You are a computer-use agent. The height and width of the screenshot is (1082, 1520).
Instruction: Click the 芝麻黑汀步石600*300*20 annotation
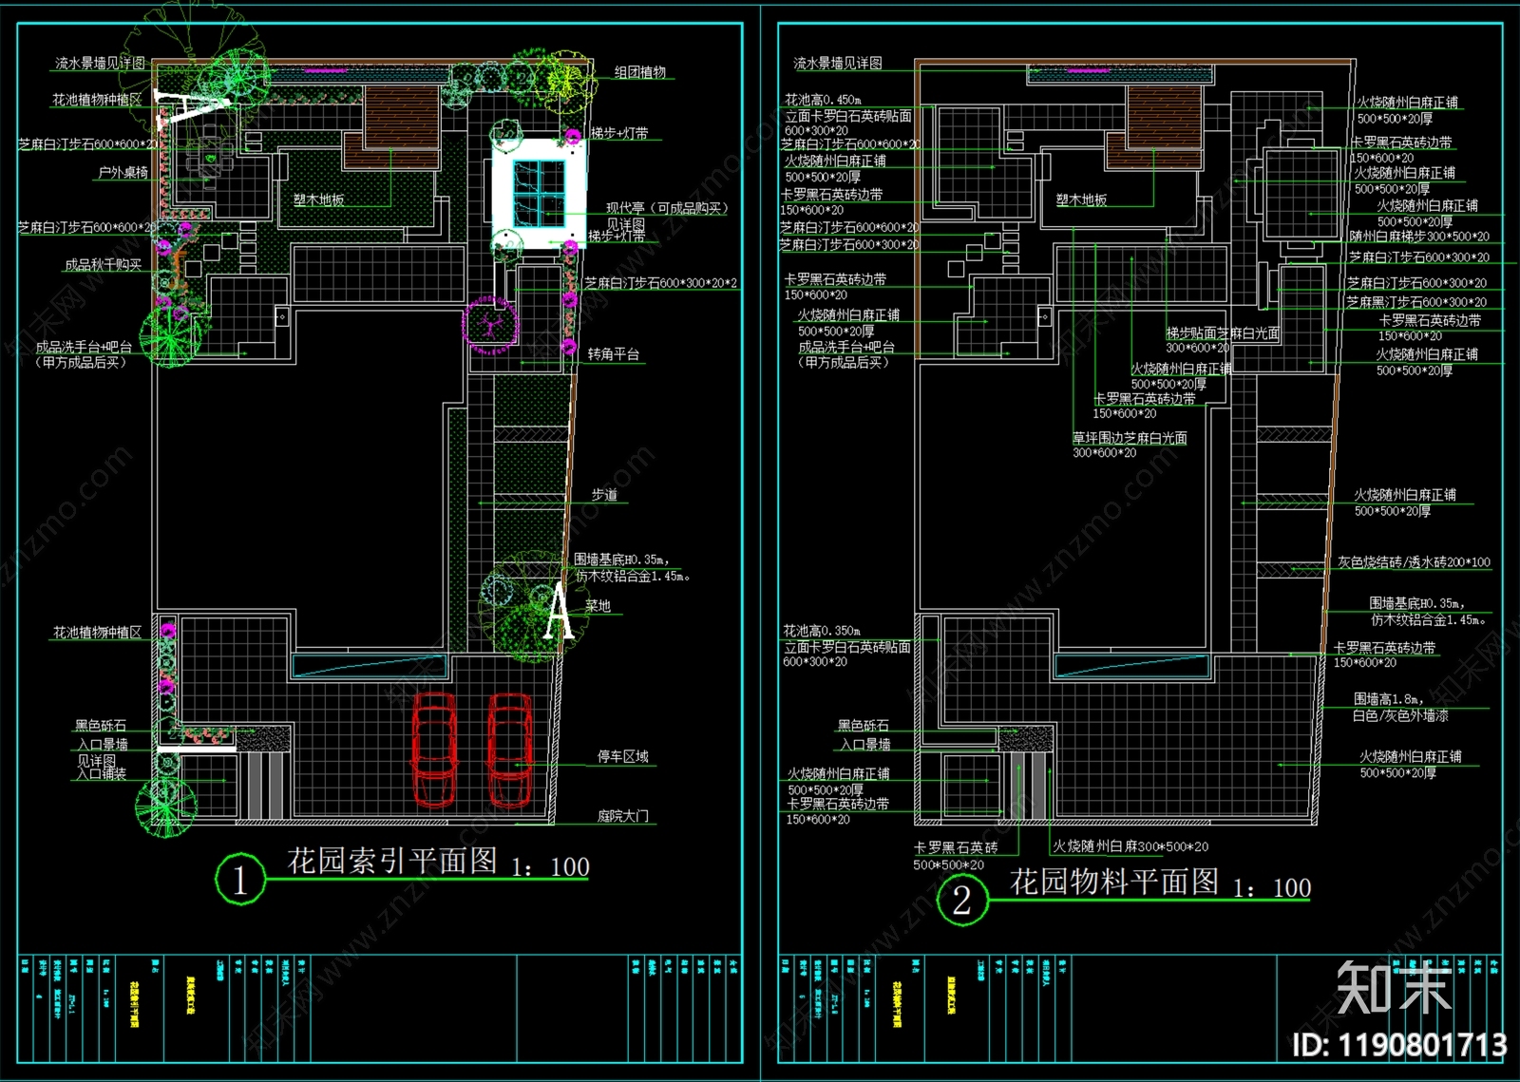tap(1416, 302)
